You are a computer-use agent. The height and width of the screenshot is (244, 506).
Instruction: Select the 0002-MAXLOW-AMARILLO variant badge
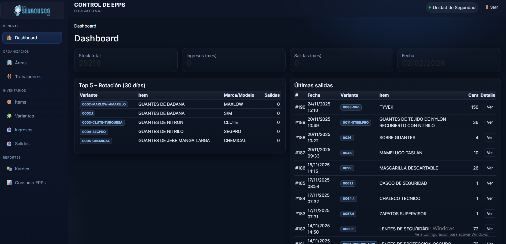(x=104, y=104)
